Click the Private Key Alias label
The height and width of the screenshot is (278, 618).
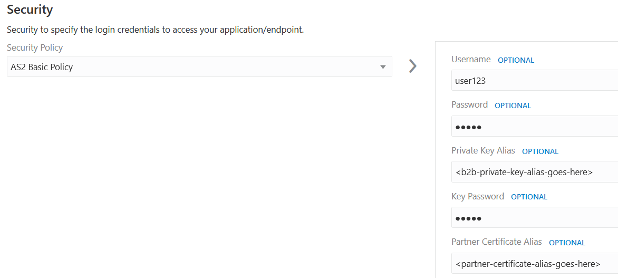[x=483, y=151]
